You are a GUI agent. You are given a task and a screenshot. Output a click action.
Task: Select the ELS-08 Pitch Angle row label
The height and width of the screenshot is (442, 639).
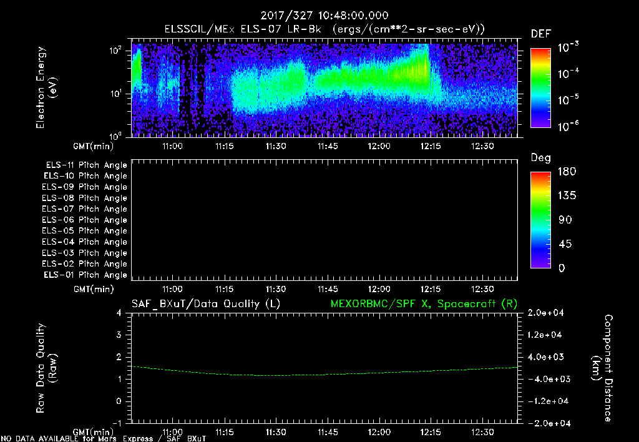click(x=84, y=198)
